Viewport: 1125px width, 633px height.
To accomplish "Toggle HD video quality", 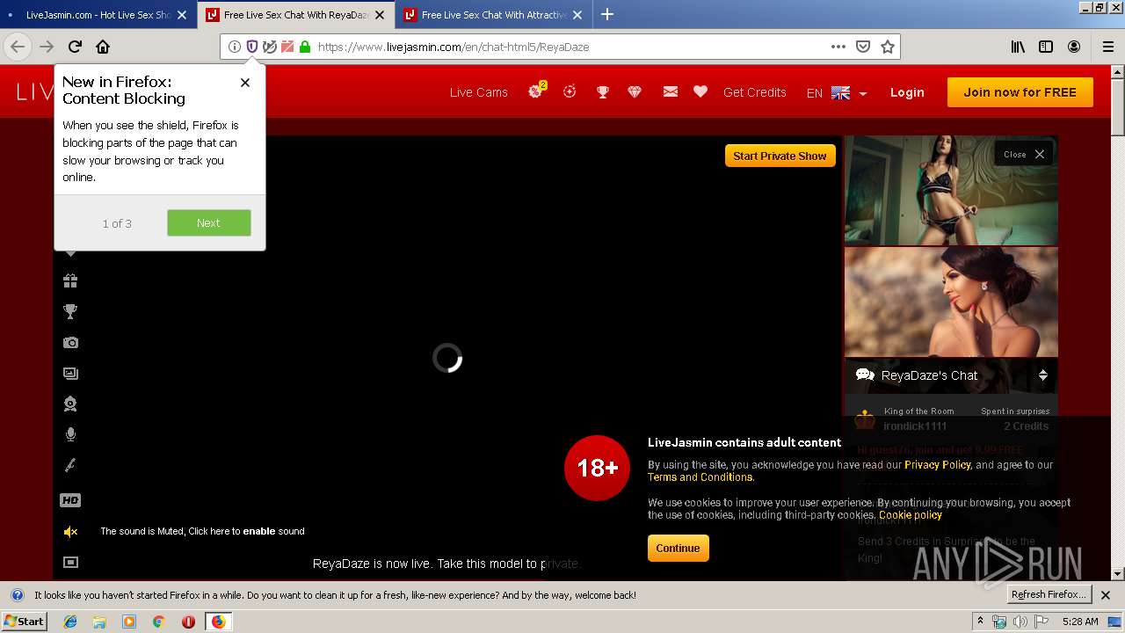I will 70,500.
